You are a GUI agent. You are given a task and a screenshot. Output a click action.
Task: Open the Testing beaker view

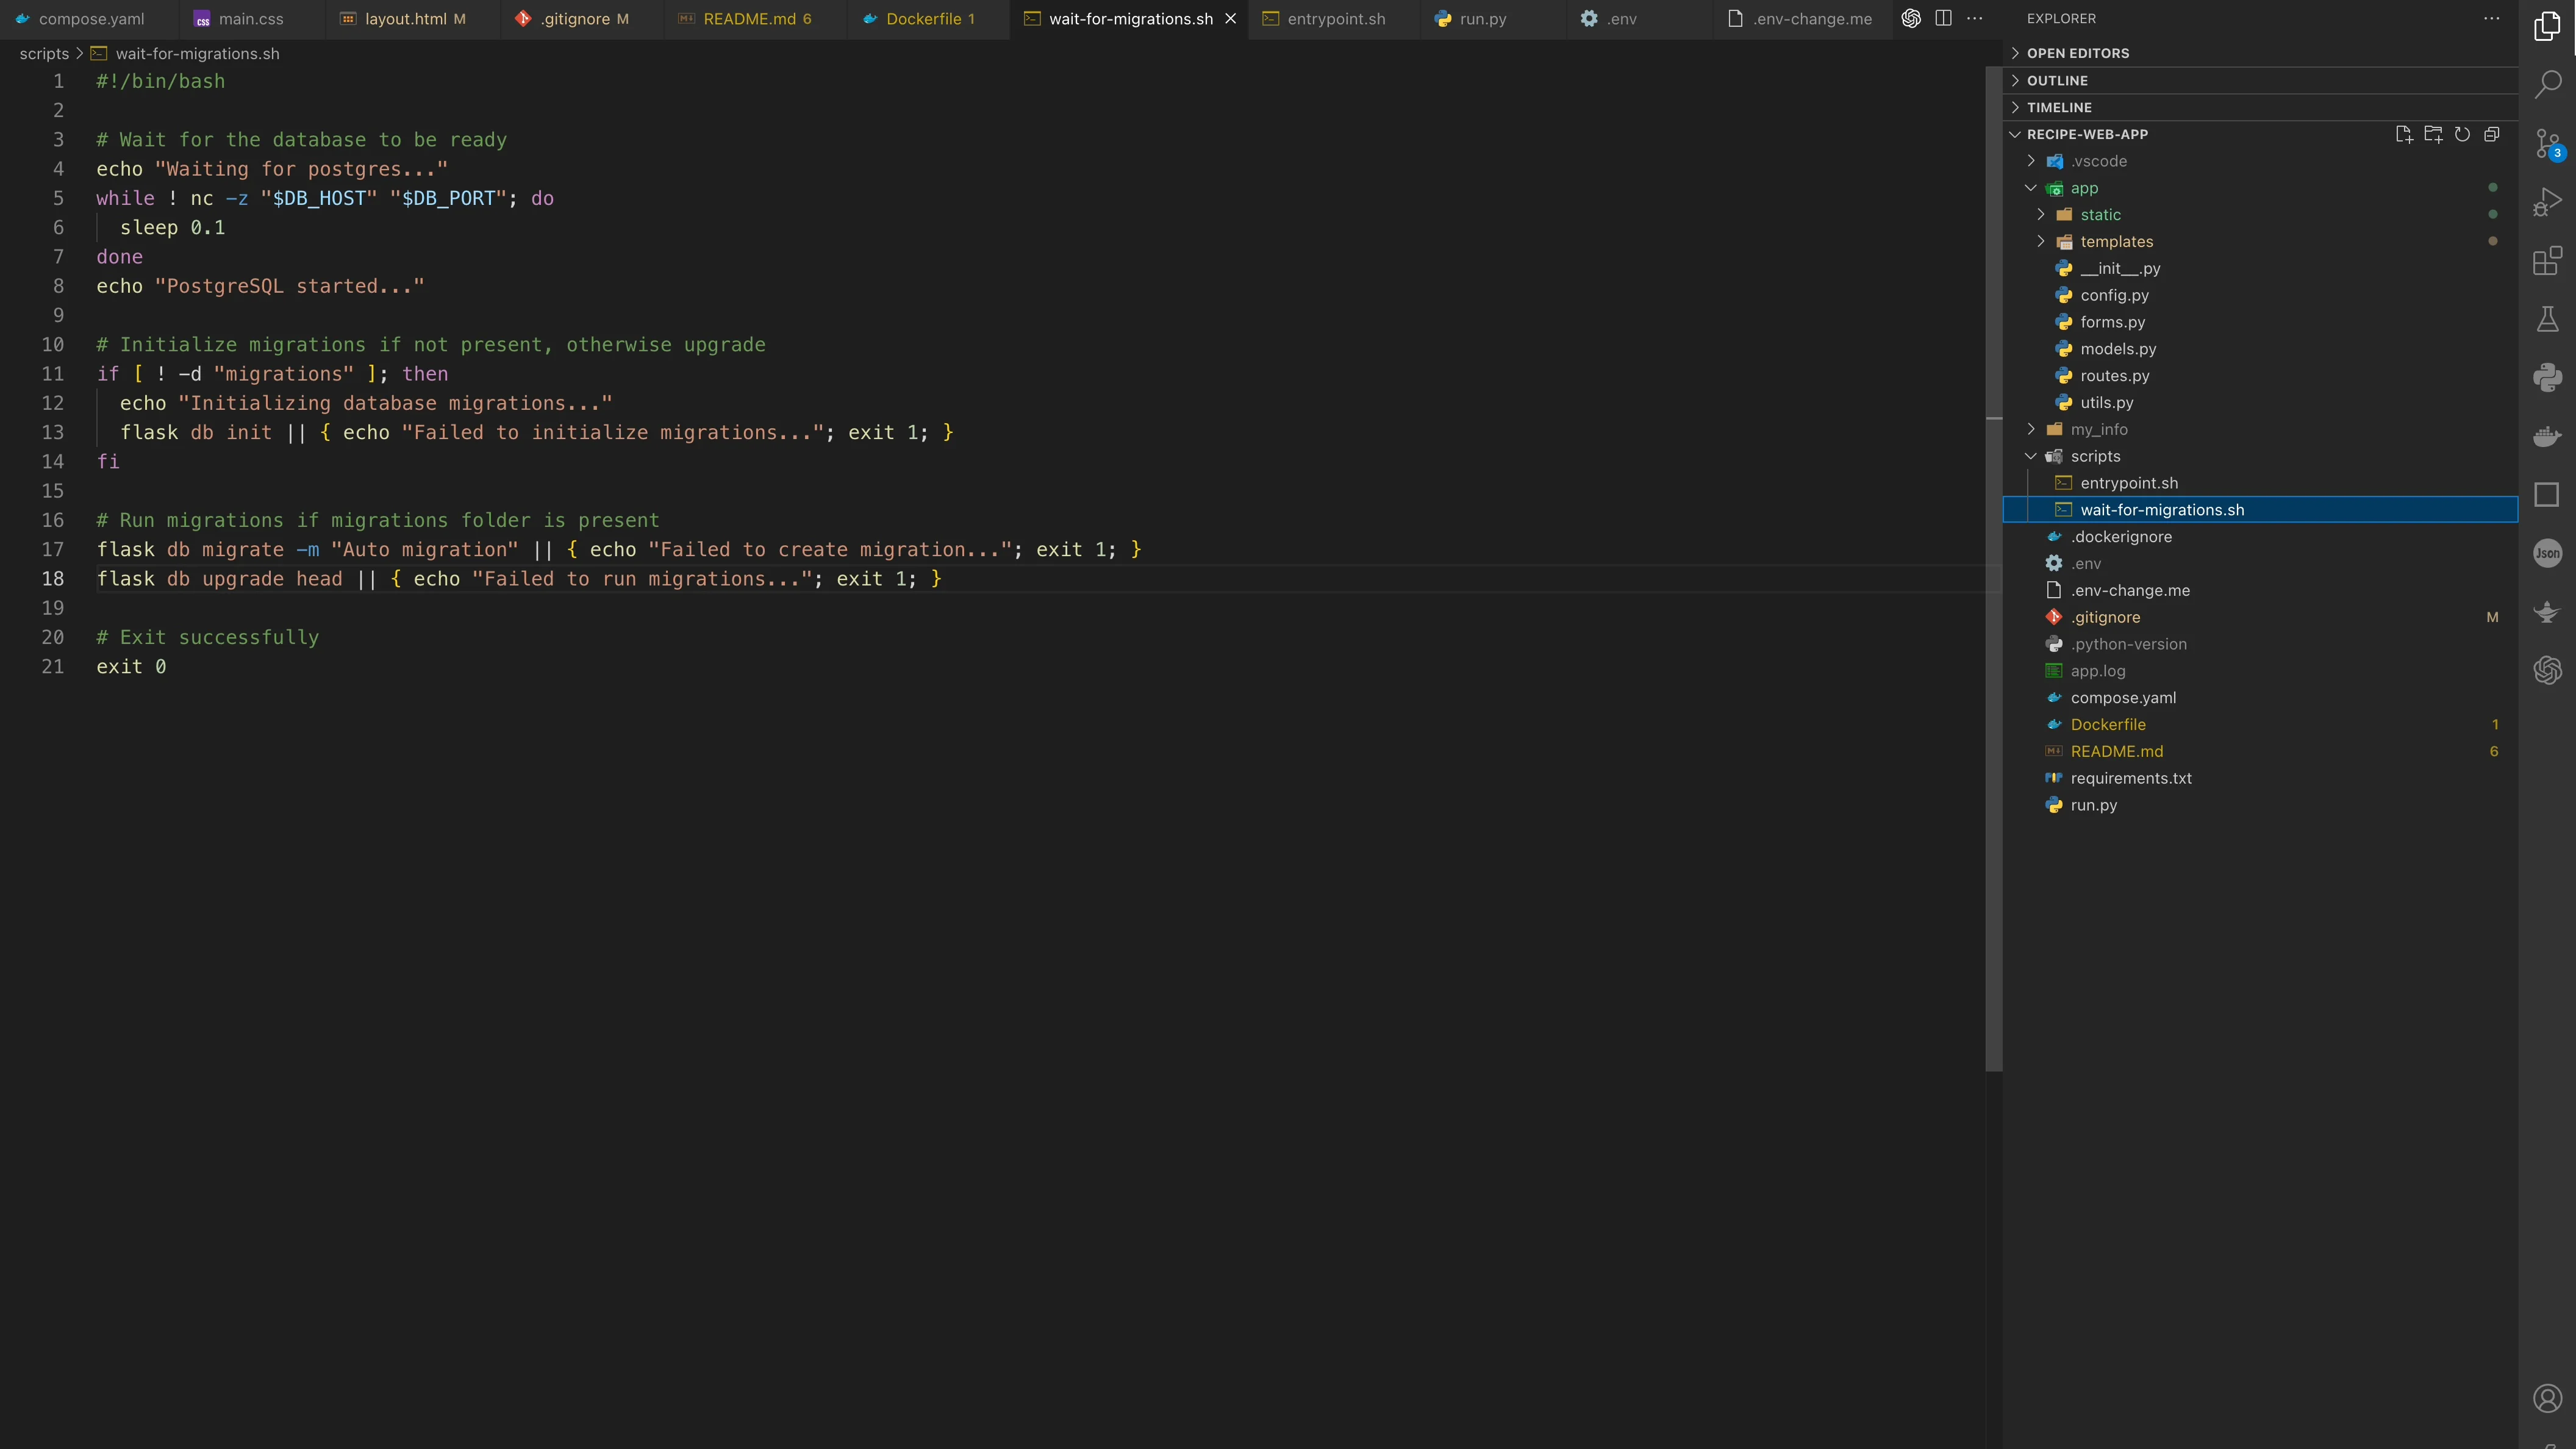point(2548,318)
